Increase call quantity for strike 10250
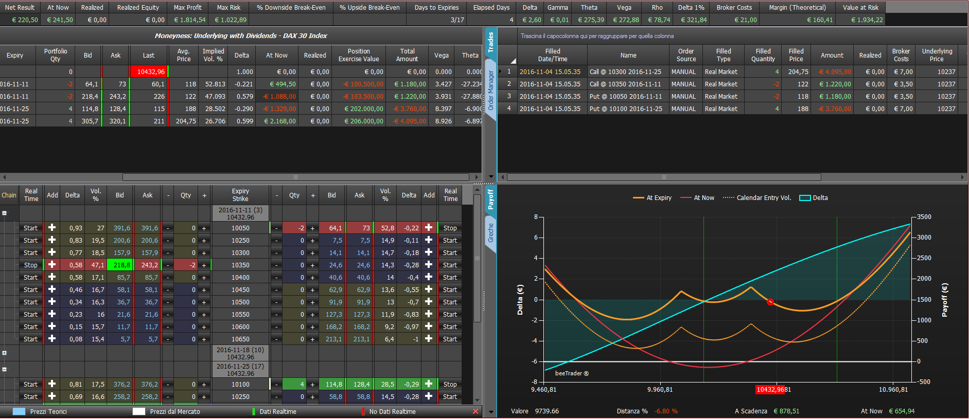This screenshot has height=419, width=969. pos(204,240)
